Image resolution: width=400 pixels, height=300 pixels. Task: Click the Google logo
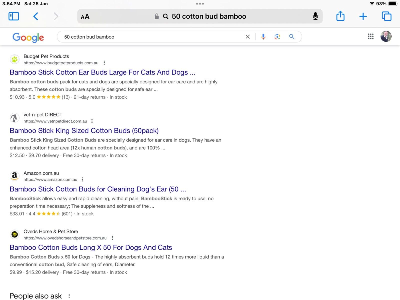point(28,37)
